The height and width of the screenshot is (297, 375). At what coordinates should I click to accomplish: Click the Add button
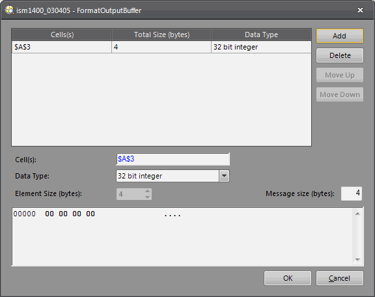click(340, 36)
